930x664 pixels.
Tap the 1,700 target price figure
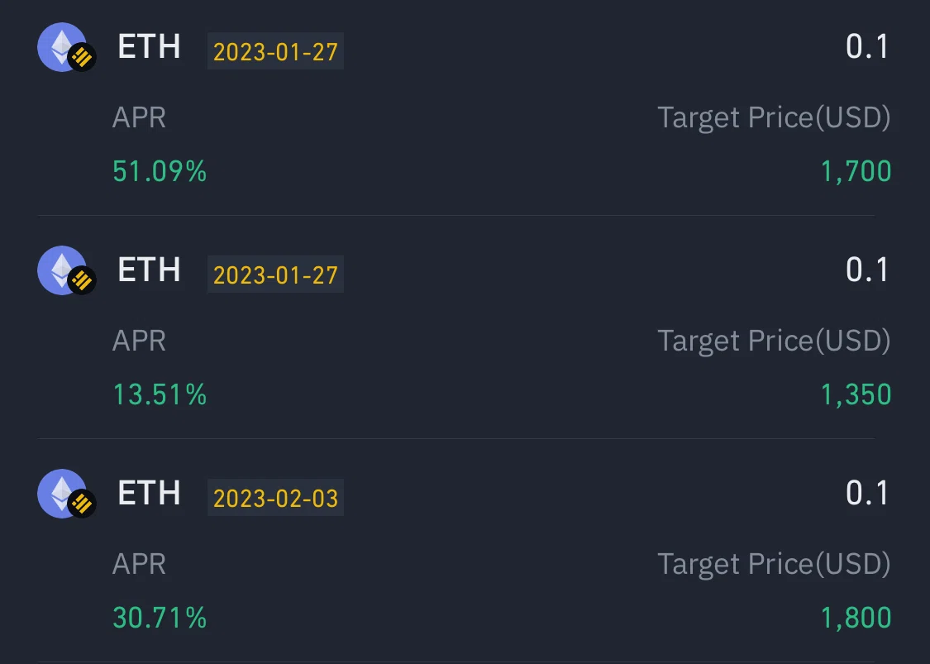(856, 172)
